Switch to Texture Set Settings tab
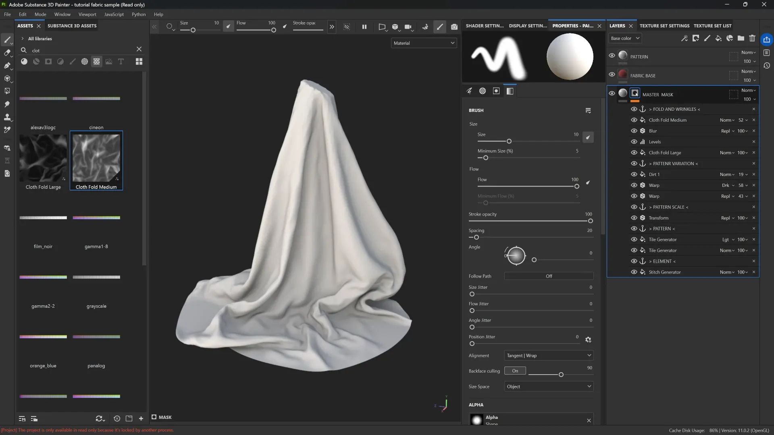Screen dimensions: 774x435 pos(664,26)
